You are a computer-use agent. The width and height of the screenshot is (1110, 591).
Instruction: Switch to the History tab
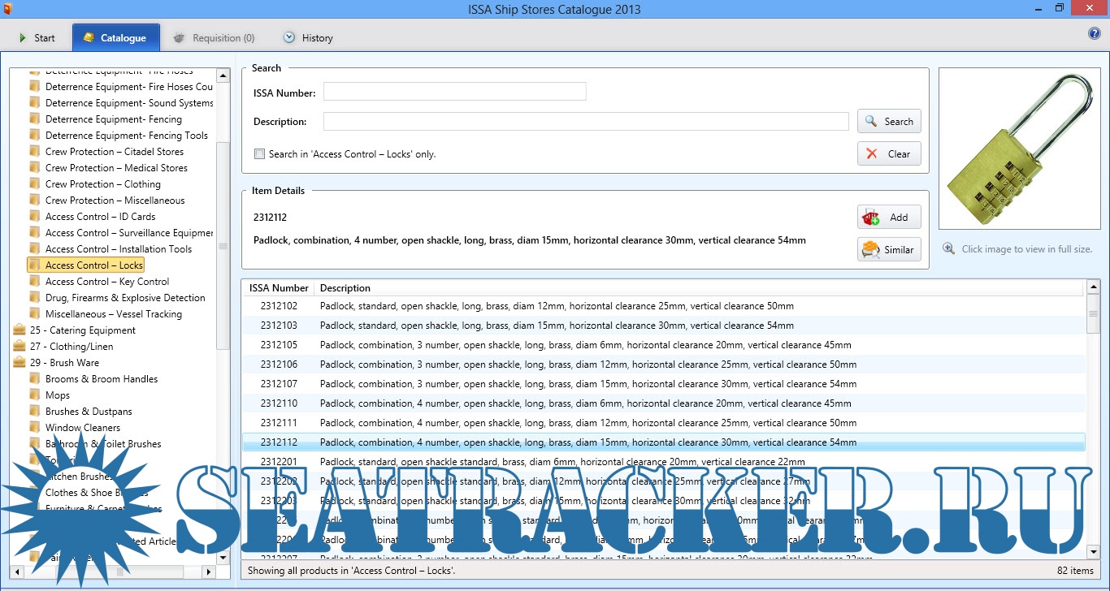(x=308, y=38)
